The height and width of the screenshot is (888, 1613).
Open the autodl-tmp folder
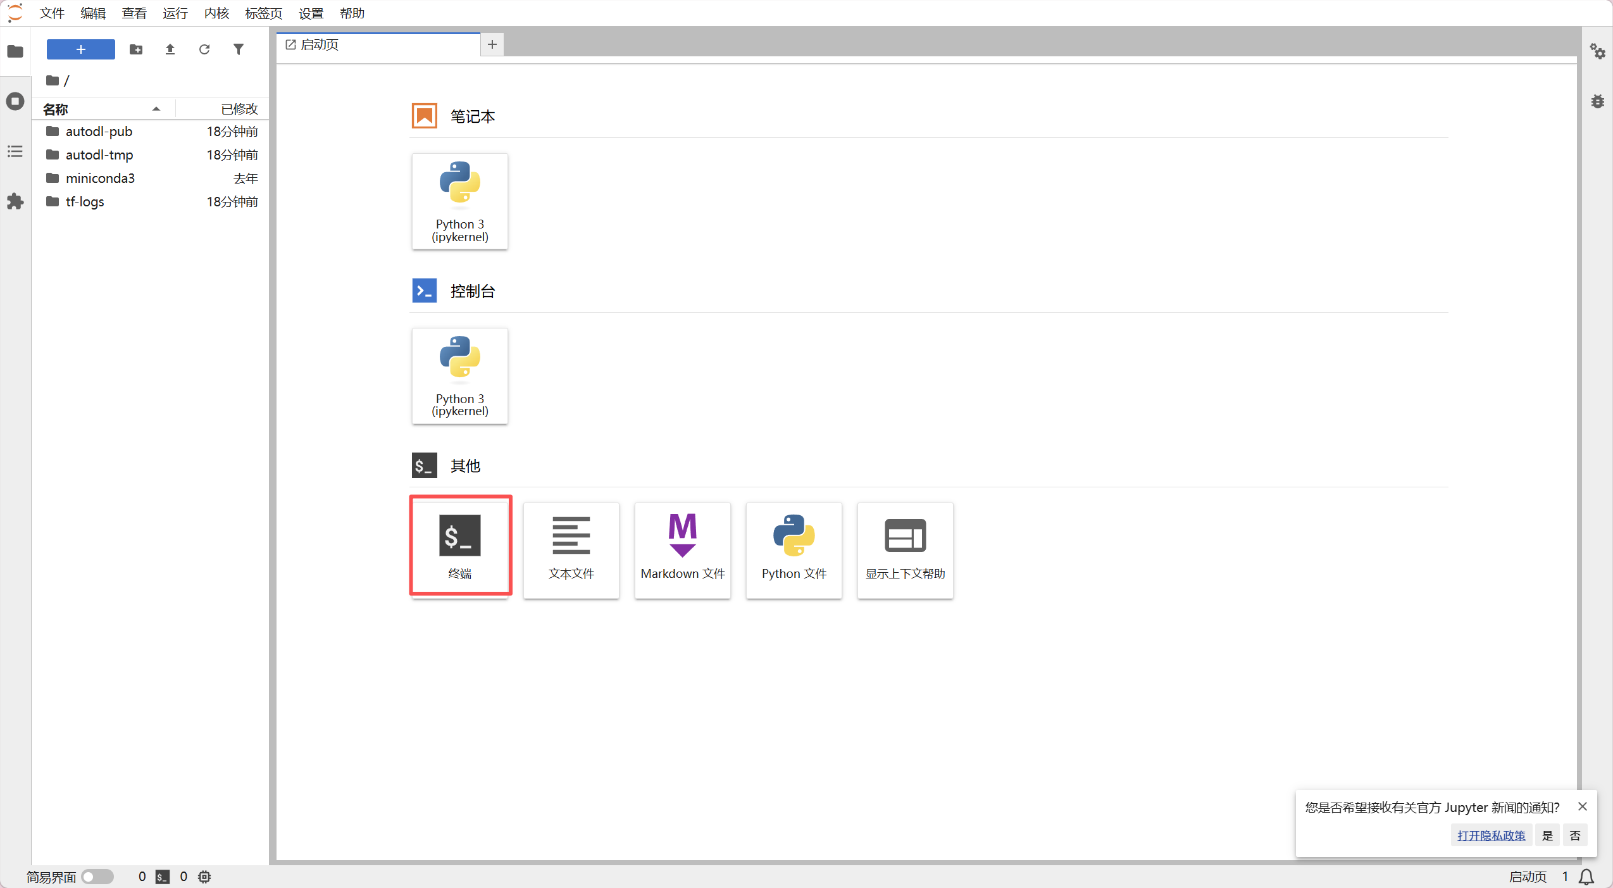99,155
